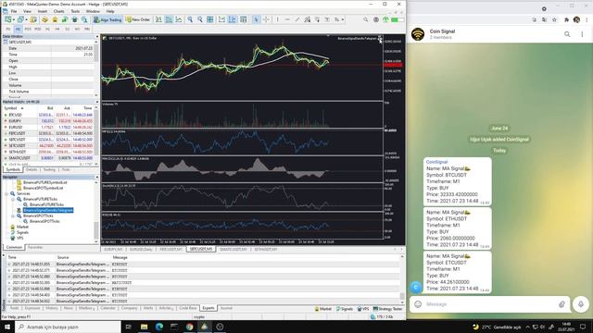Open Coin Signal chat info header

(x=442, y=34)
